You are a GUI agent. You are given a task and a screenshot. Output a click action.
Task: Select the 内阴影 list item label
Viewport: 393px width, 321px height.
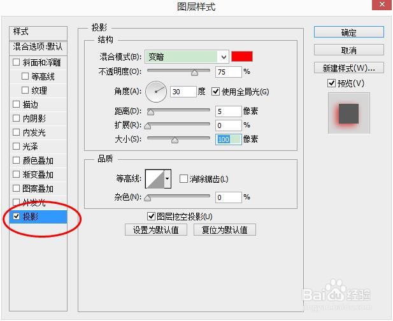(34, 118)
